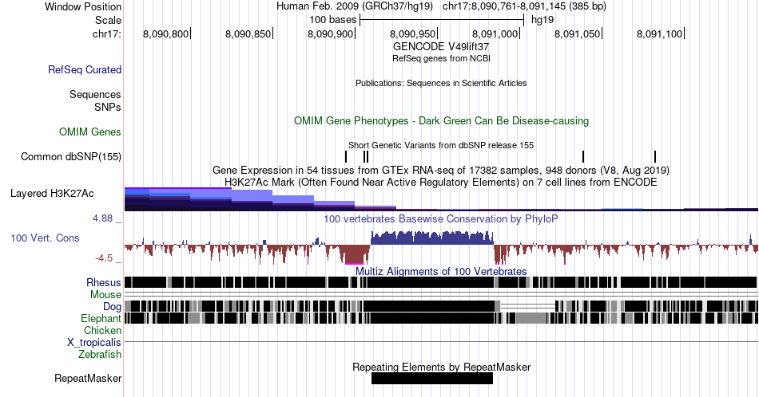Click the chr17:8,090,761-8,091,145 position text
The image size is (759, 397).
(x=524, y=6)
